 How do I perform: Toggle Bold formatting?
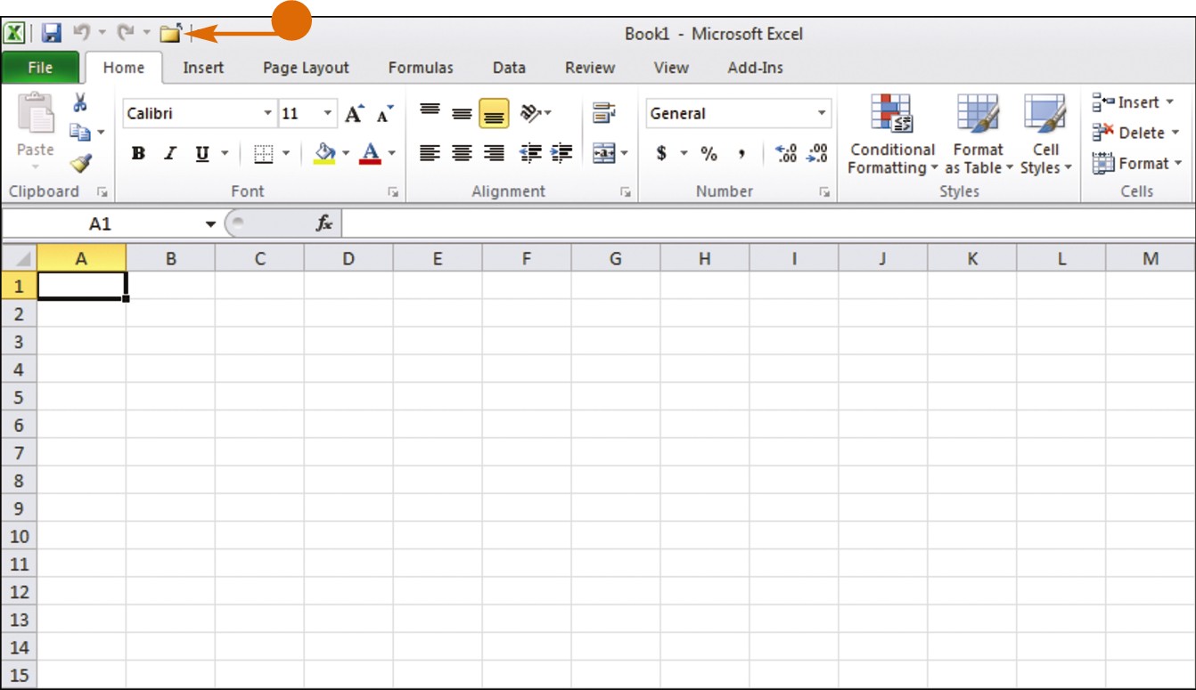tap(138, 154)
